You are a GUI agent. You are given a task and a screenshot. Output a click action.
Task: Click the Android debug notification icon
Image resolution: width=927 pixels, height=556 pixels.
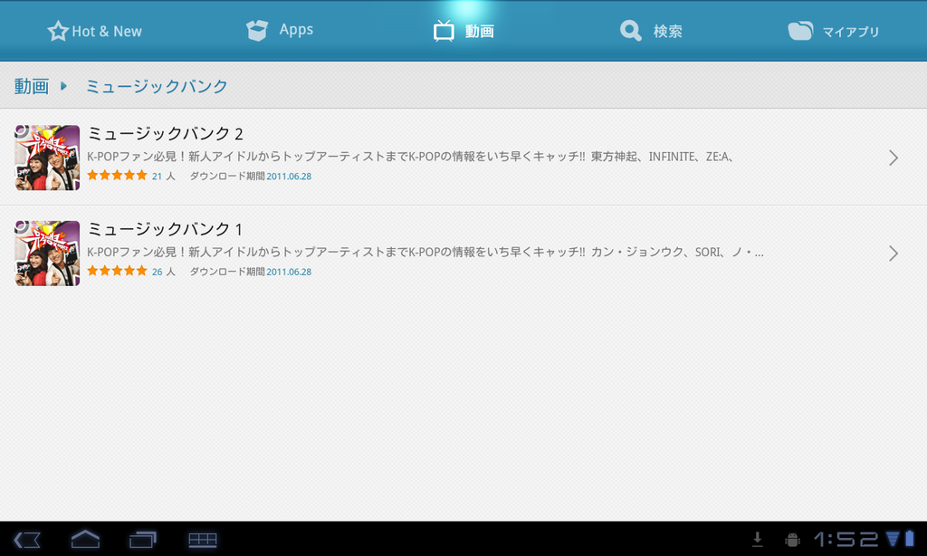(x=792, y=540)
